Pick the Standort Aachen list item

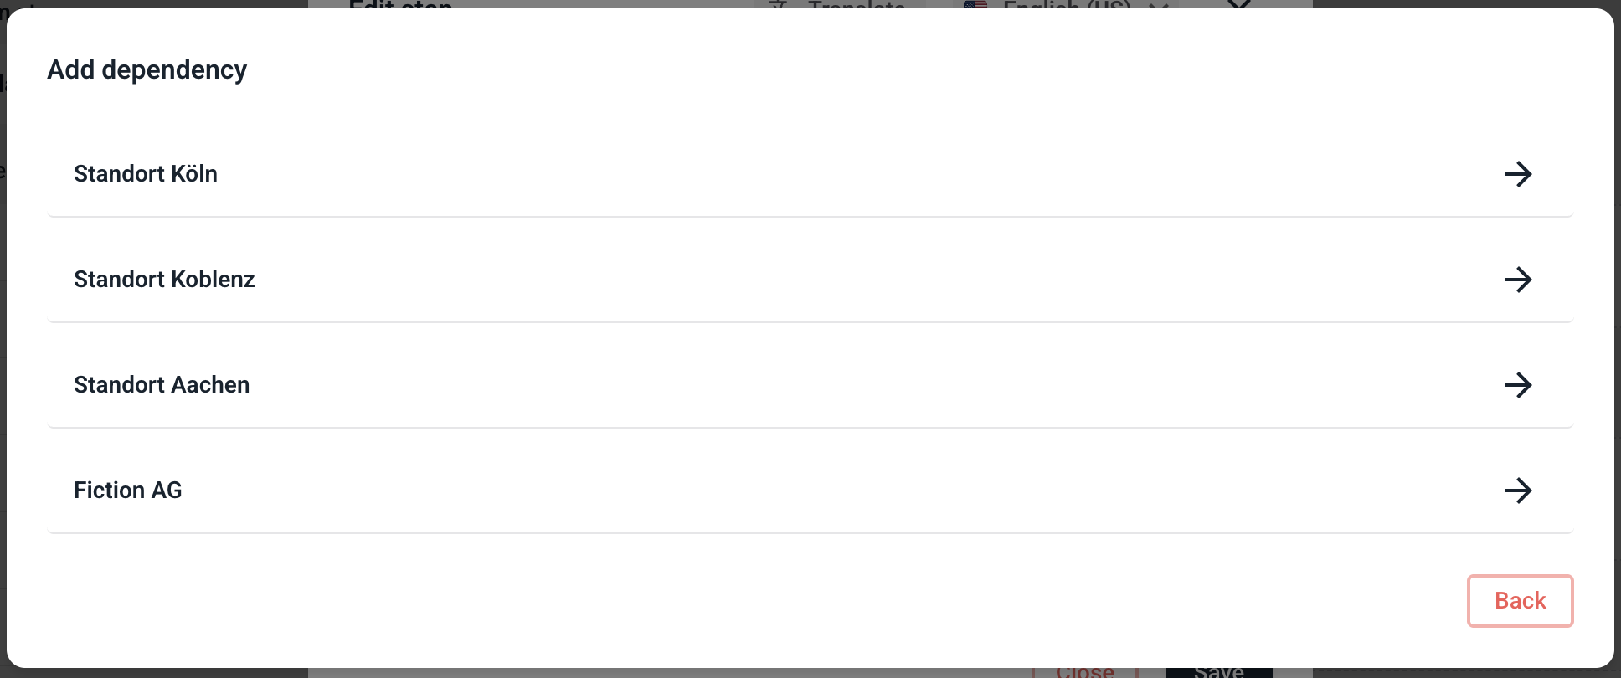[x=162, y=385]
